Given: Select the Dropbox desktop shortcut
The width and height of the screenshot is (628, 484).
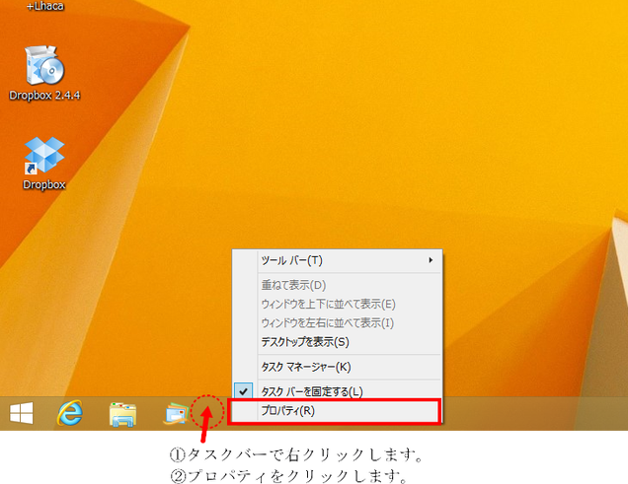Looking at the screenshot, I should coord(44,164).
